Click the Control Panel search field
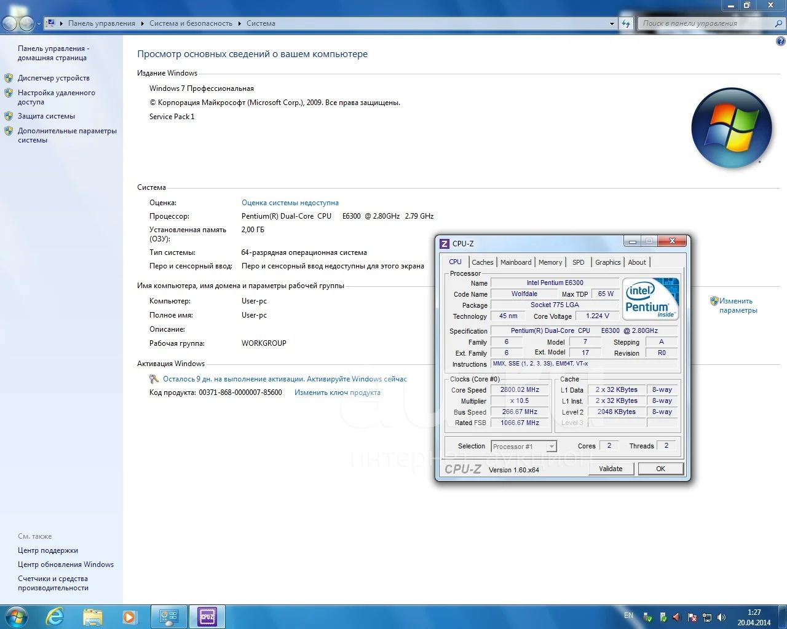The height and width of the screenshot is (629, 787). point(705,23)
